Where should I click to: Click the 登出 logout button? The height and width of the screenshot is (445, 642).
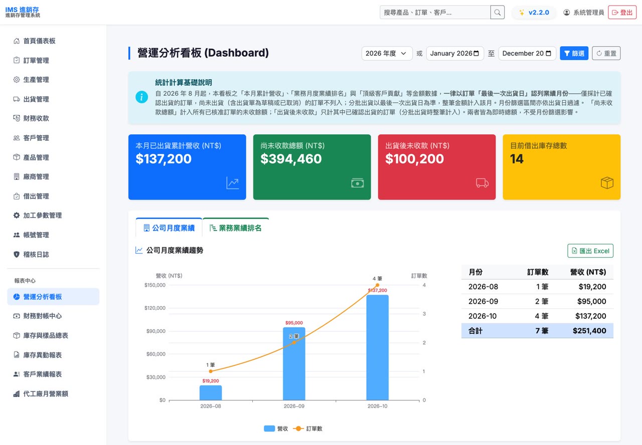(x=622, y=13)
